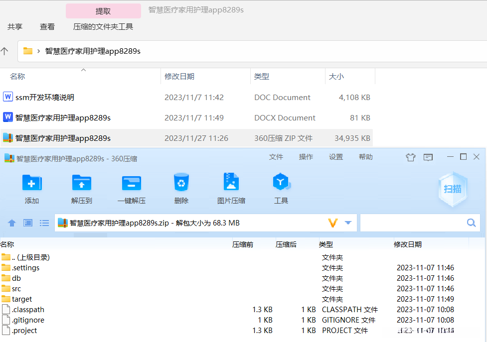
Task: Click the src folder icon
Action: [6, 288]
